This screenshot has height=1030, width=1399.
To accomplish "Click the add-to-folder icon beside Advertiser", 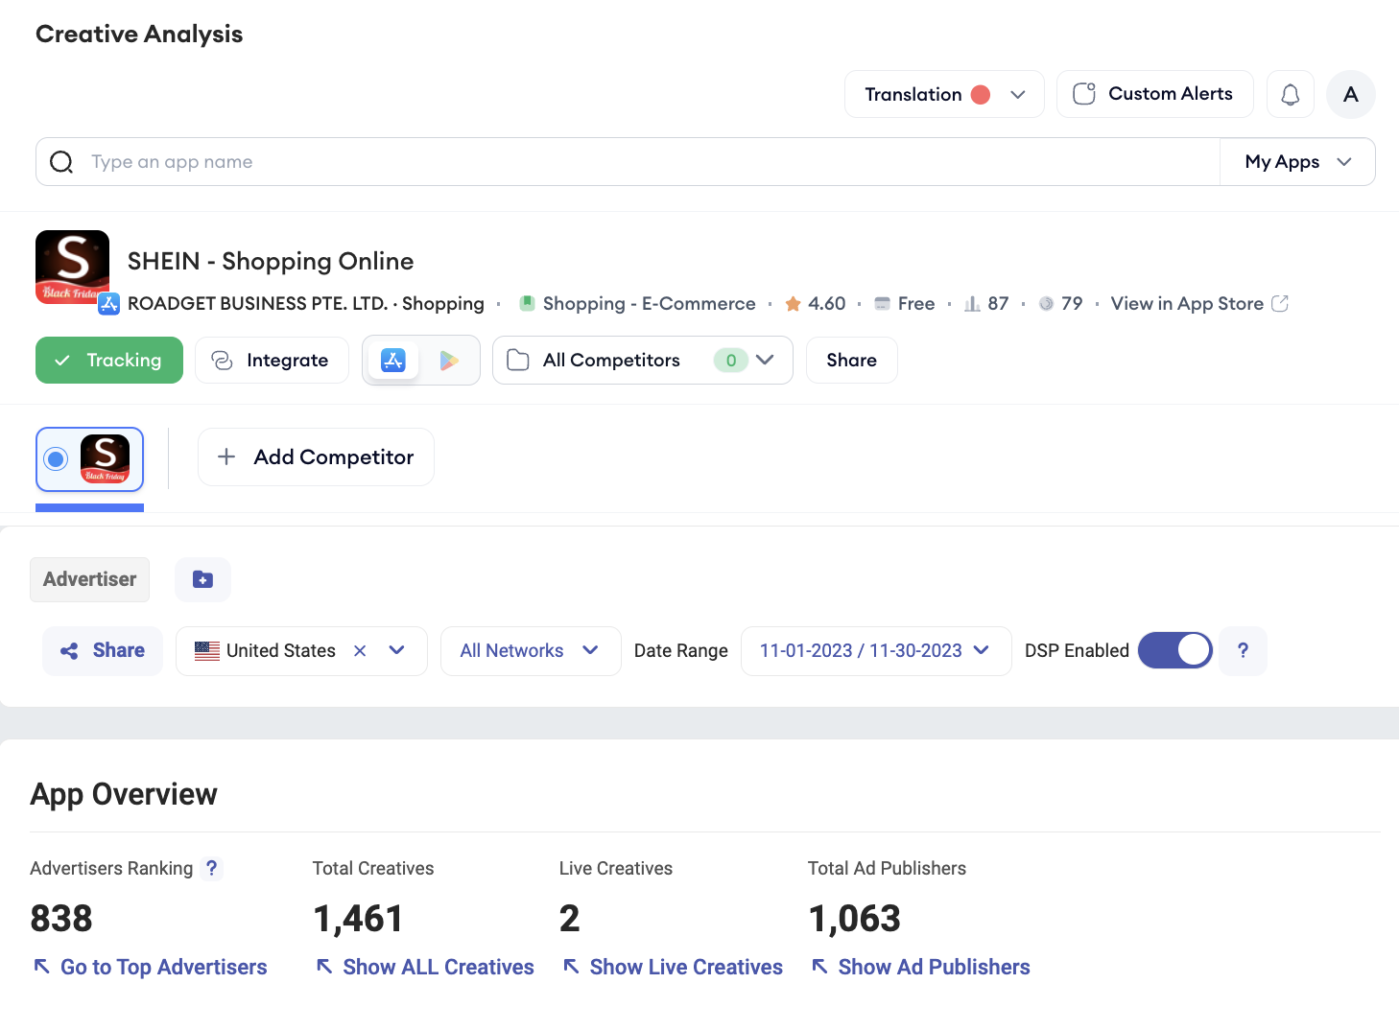I will click(202, 579).
